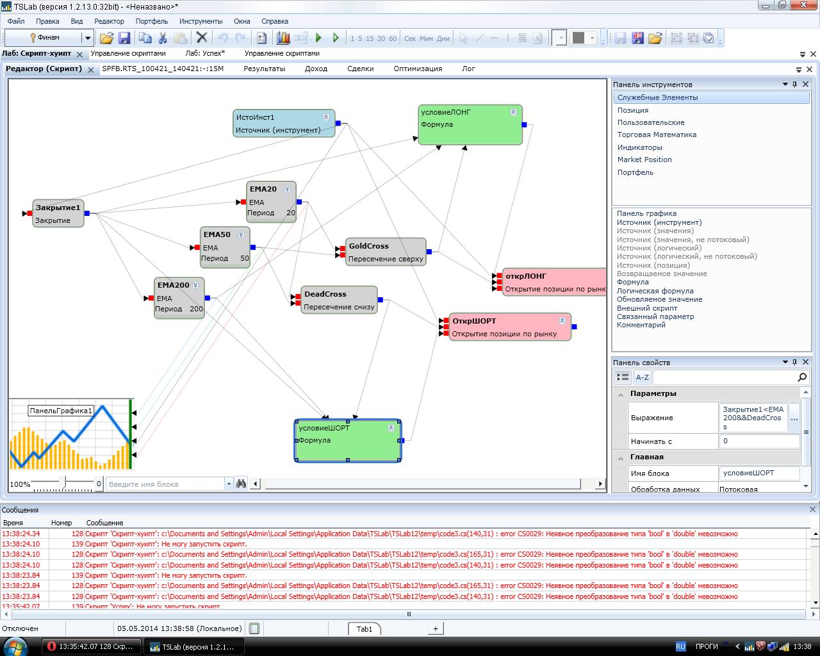This screenshot has width=820, height=656.
Task: Toggle A-Z alphabetical sorting of properties
Action: pyautogui.click(x=642, y=377)
